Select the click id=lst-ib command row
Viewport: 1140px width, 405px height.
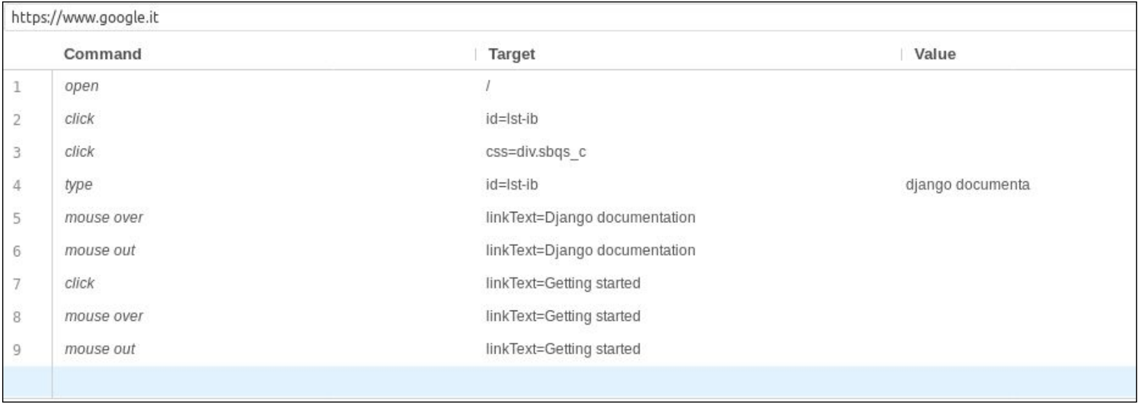click(x=569, y=119)
